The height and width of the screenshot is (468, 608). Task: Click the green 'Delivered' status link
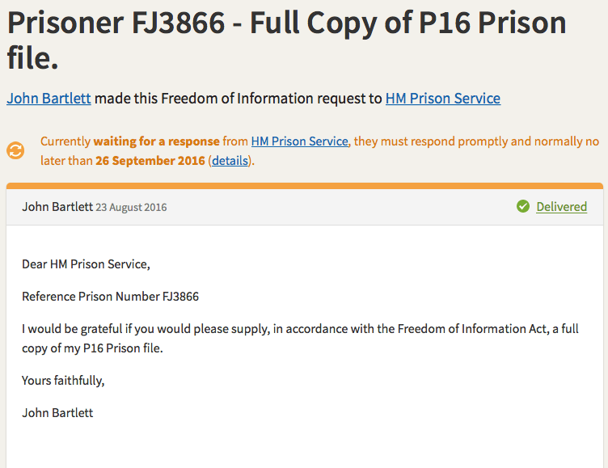coord(561,207)
